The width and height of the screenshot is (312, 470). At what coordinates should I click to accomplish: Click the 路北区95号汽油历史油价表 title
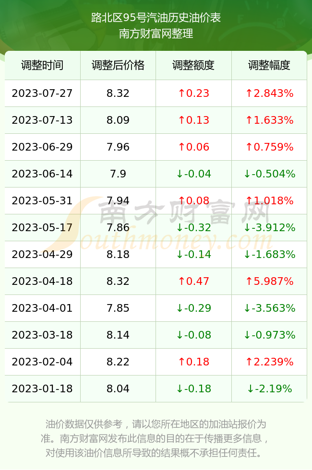pos(156,18)
